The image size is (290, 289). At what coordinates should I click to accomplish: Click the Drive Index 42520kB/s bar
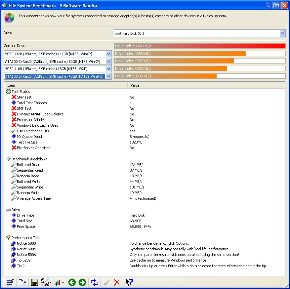pyautogui.click(x=199, y=61)
